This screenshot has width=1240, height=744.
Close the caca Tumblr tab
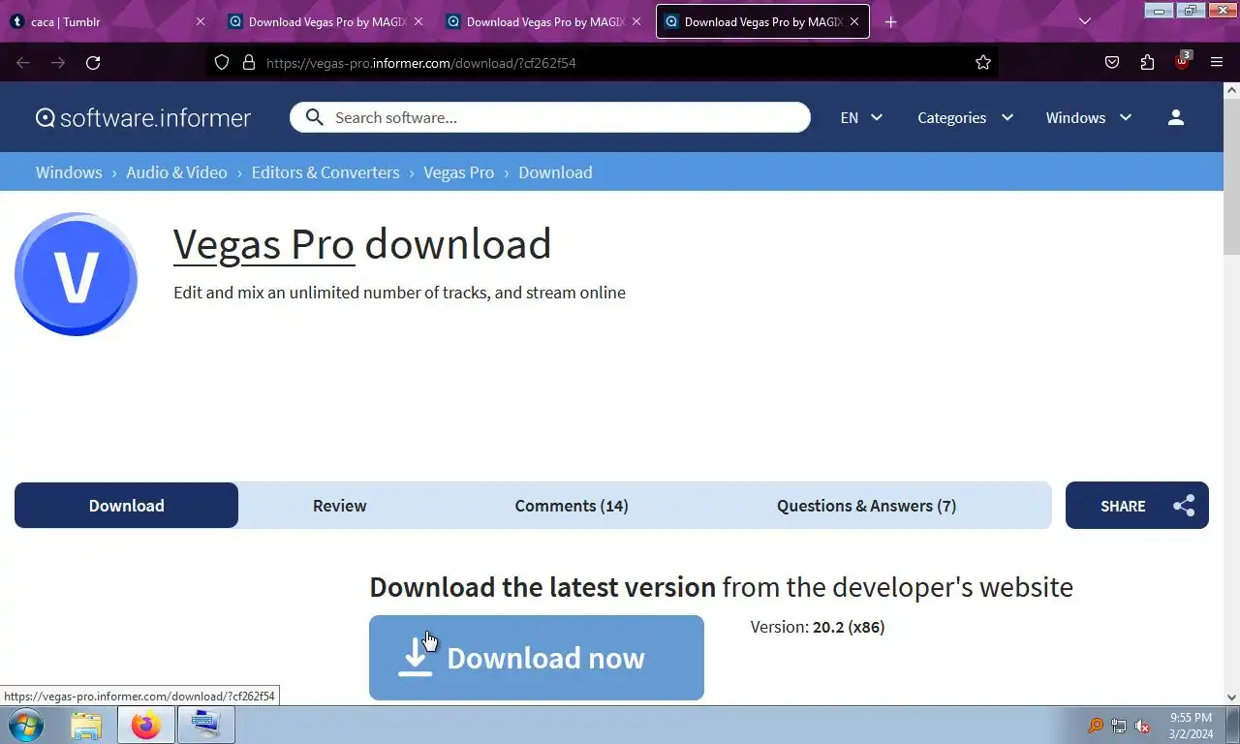[x=201, y=21]
